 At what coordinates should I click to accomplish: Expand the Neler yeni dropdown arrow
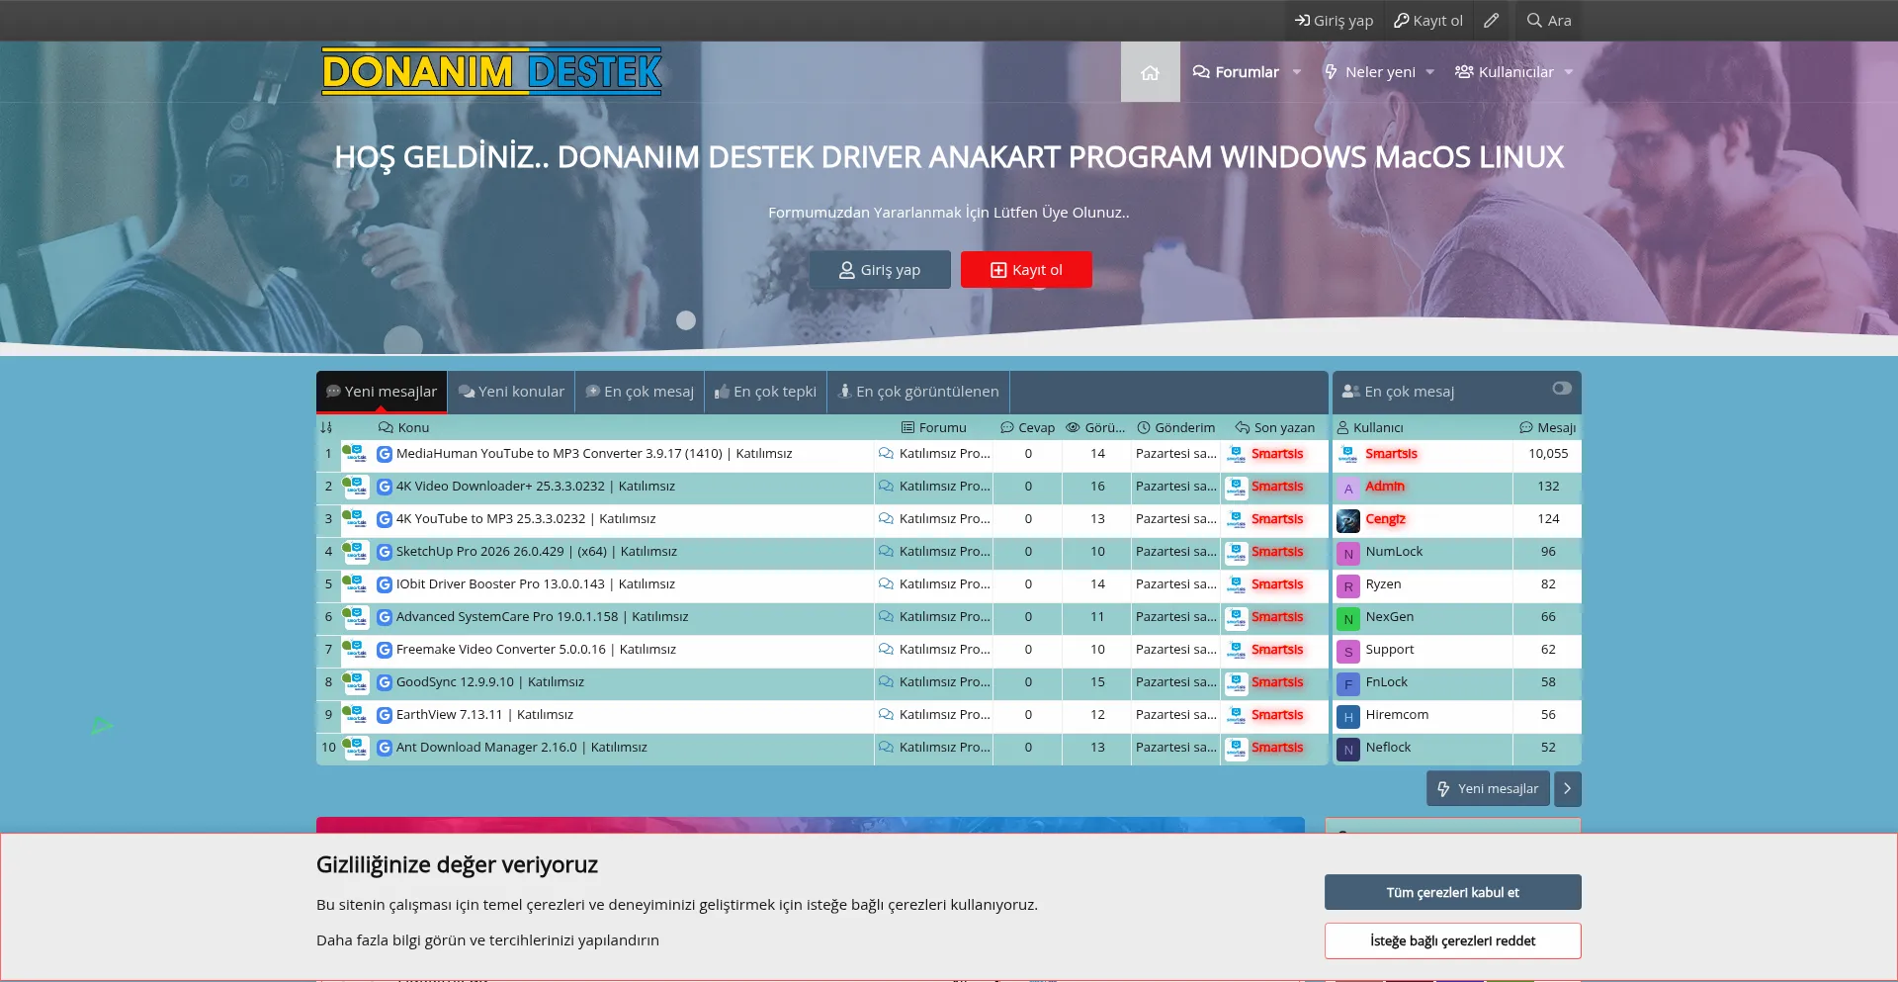[1430, 72]
